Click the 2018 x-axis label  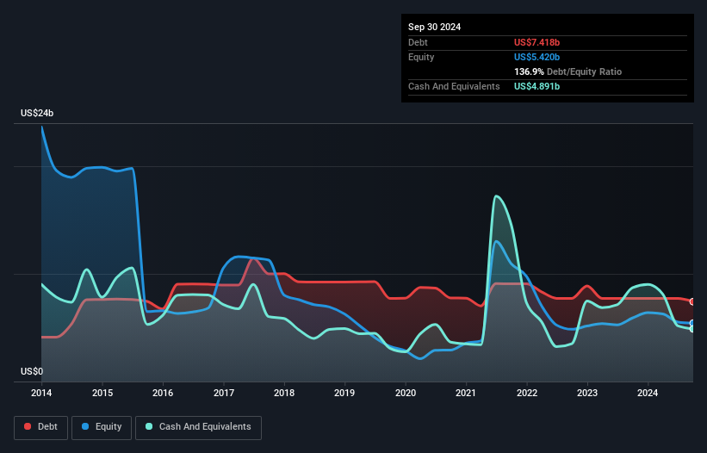pyautogui.click(x=284, y=393)
